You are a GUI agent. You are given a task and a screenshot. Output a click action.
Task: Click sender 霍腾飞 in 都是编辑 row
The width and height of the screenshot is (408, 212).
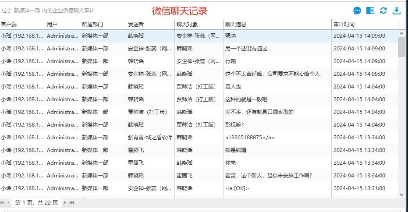point(135,150)
